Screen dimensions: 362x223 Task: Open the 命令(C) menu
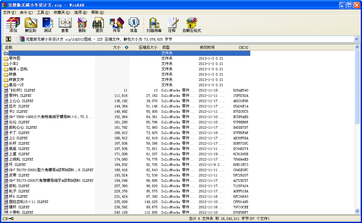click(x=26, y=12)
